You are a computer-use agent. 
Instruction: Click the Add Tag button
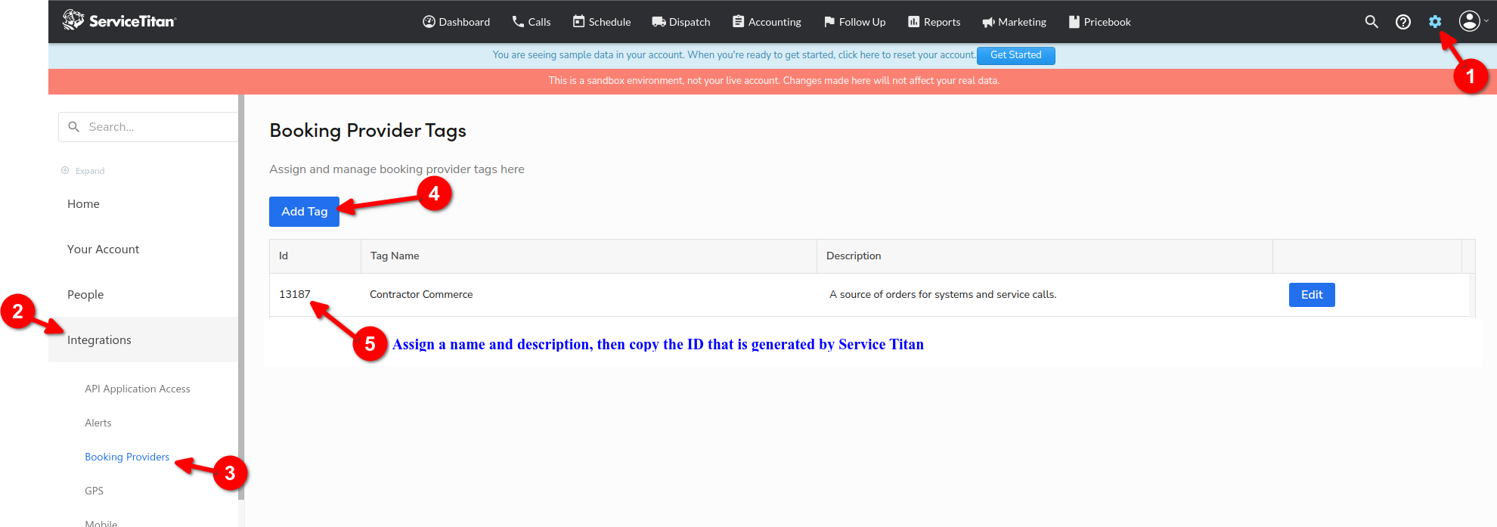click(x=304, y=212)
